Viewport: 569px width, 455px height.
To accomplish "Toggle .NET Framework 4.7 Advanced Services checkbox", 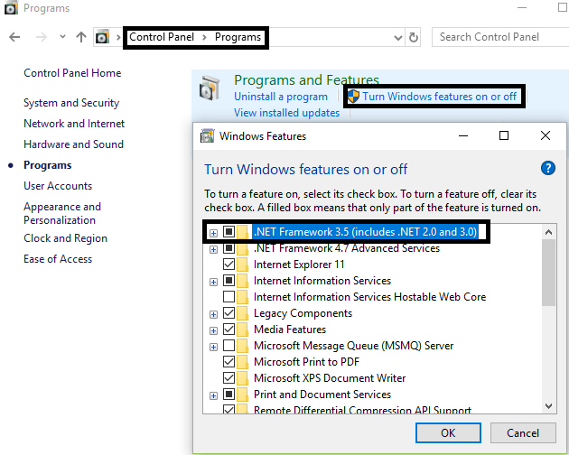I will [229, 248].
